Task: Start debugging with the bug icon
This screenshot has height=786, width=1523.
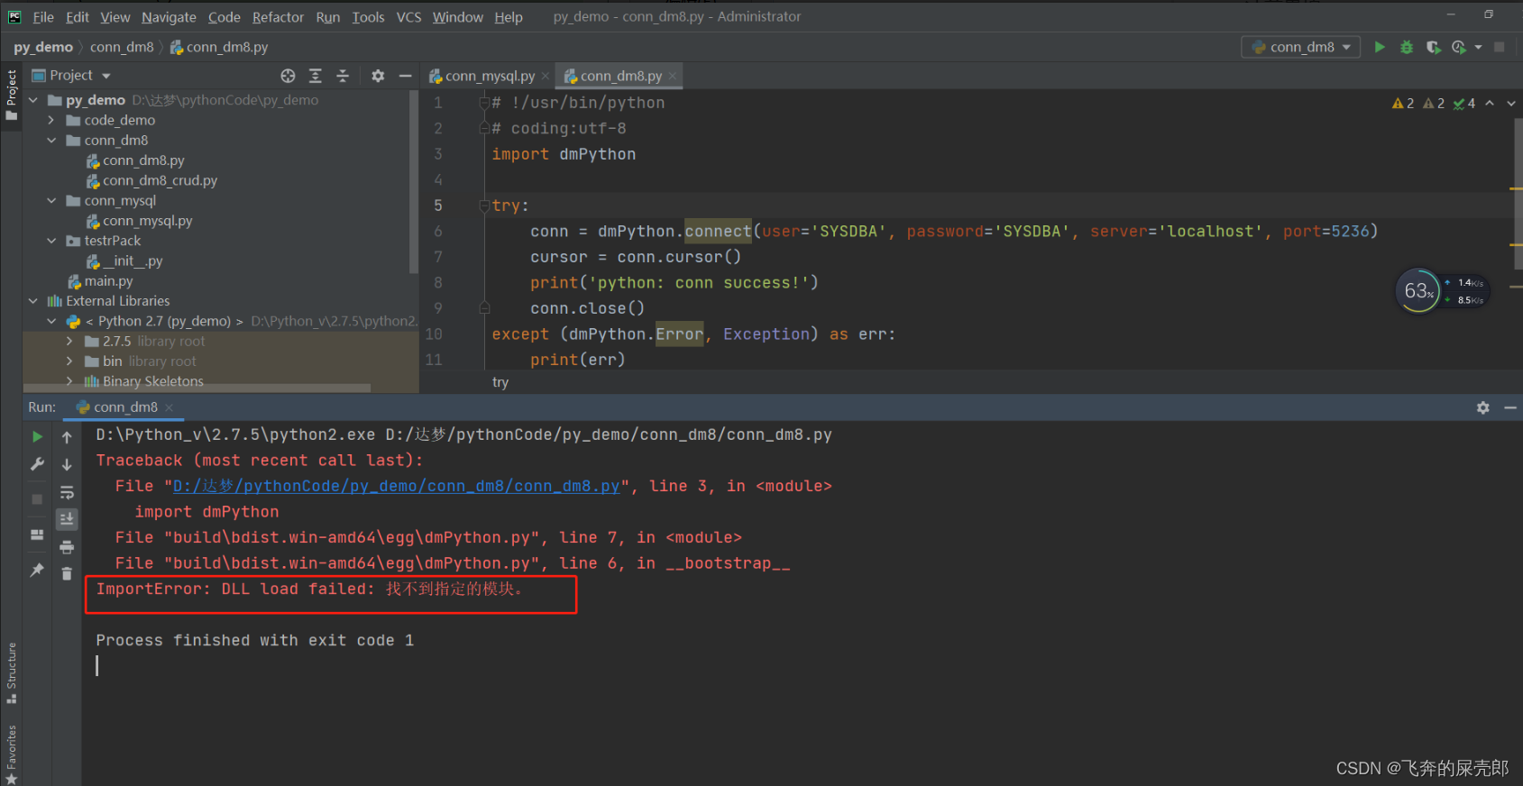Action: tap(1407, 47)
